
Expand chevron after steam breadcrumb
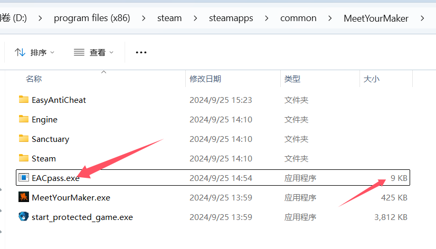[195, 18]
